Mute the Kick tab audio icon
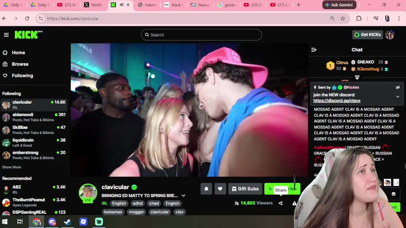The image size is (406, 228). click(121, 5)
